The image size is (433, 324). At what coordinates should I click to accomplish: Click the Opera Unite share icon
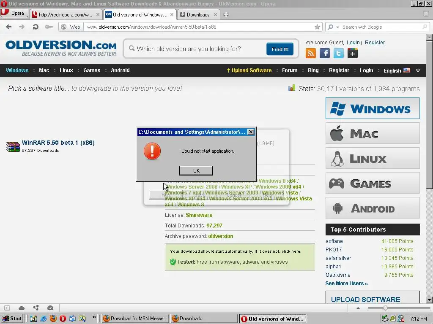point(36,308)
